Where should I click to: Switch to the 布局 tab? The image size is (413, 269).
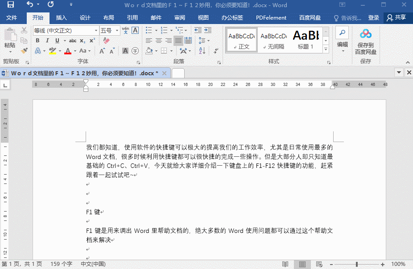[108, 18]
